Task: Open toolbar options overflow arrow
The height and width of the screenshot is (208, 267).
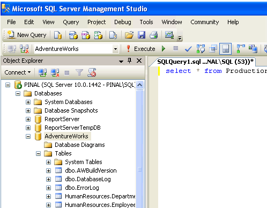Action: 180,38
